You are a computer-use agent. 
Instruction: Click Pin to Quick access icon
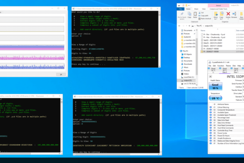182,14
